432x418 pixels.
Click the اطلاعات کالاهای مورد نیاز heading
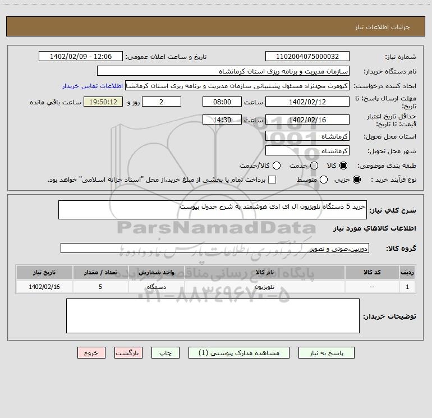pos(375,228)
